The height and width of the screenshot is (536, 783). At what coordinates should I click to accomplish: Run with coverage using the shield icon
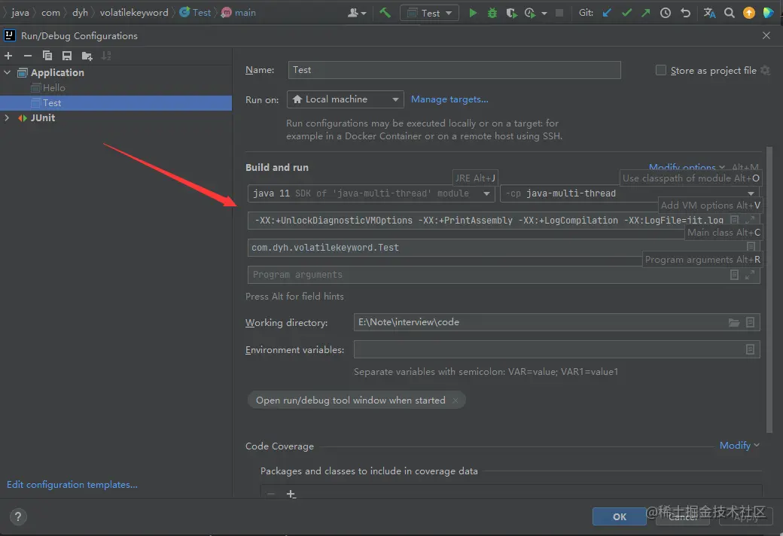(x=511, y=13)
